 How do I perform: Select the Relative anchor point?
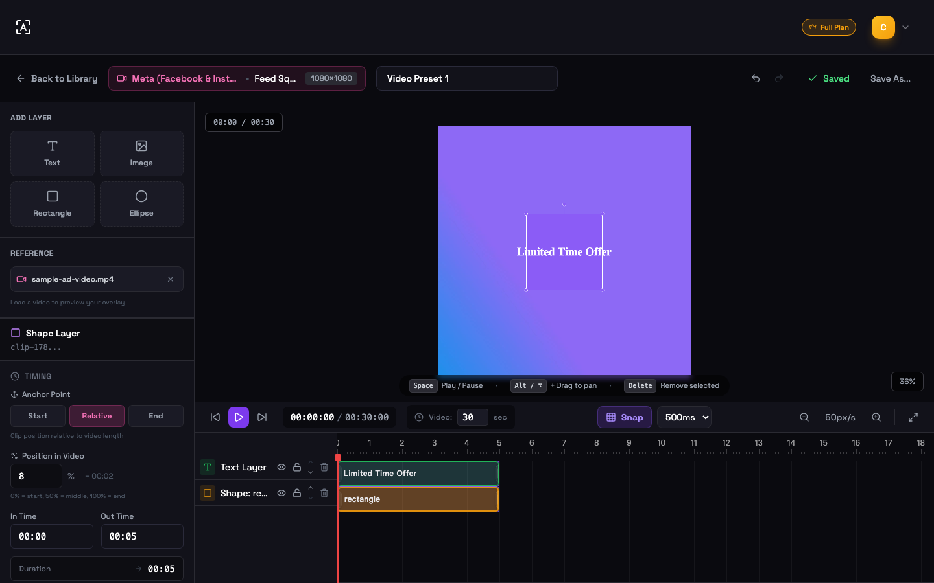[x=97, y=416]
